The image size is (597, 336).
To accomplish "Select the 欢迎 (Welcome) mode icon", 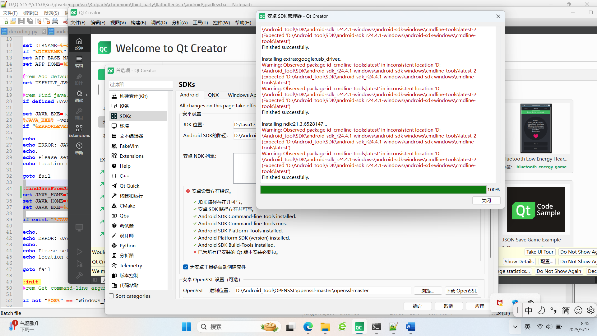I will tap(79, 43).
